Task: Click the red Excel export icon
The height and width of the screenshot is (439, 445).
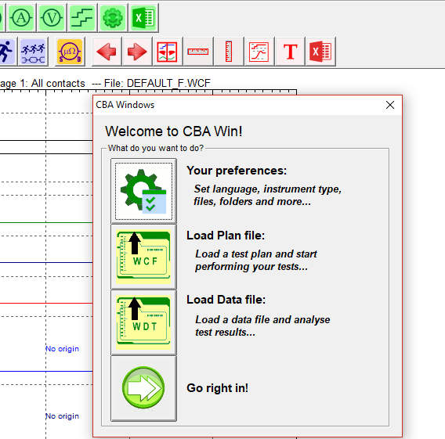Action: point(320,52)
